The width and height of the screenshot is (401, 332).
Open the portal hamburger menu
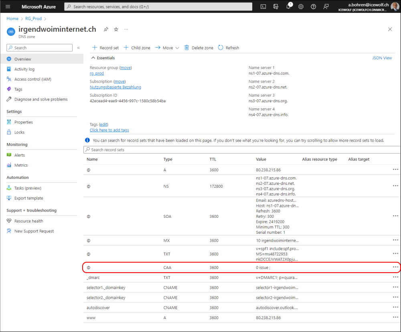[x=8, y=7]
